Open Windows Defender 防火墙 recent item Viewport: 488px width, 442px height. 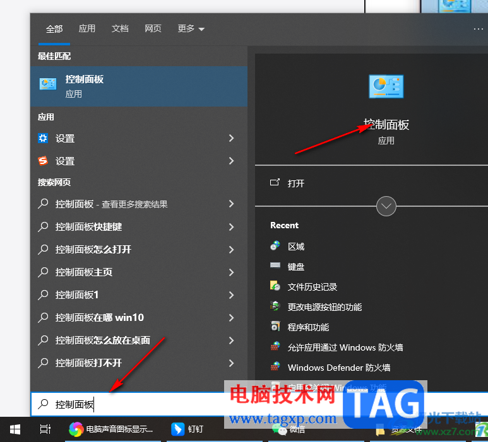[x=339, y=368]
